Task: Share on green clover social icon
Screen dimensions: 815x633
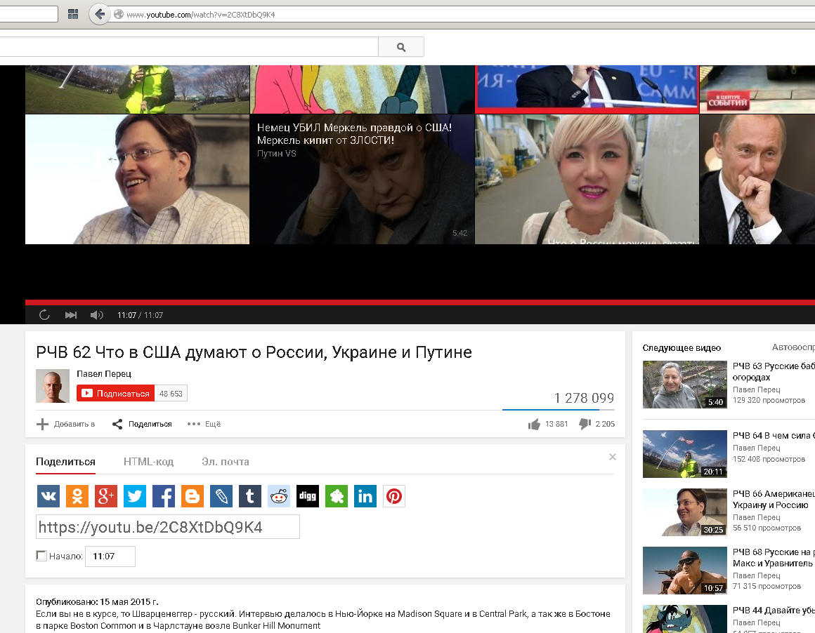Action: point(337,496)
